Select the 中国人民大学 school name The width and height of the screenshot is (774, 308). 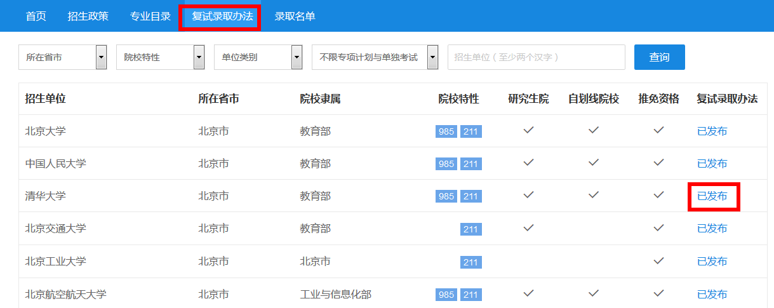[56, 163]
